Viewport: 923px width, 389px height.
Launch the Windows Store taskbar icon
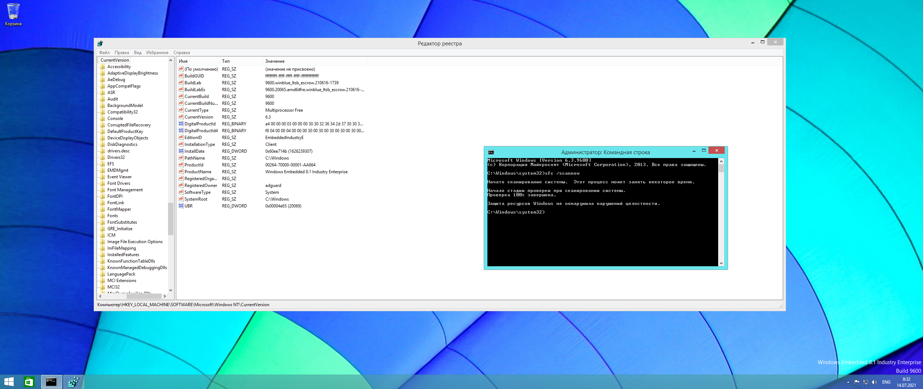(x=29, y=382)
